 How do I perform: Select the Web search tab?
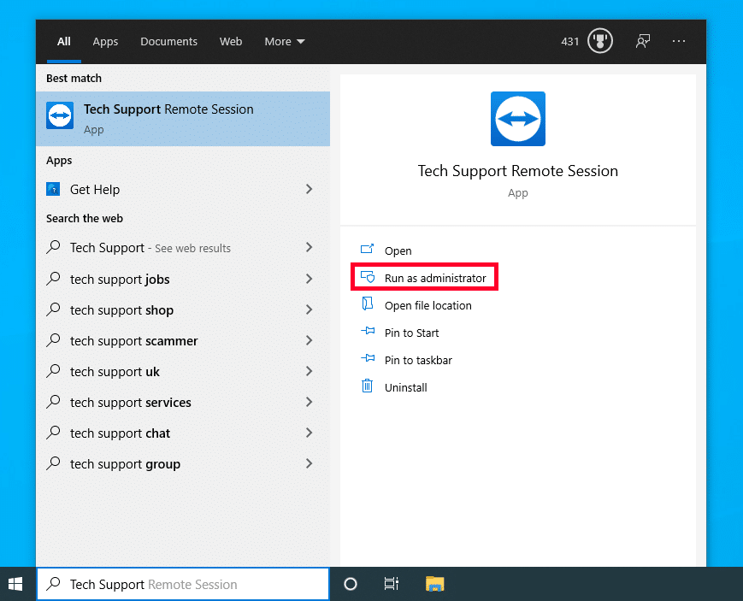tap(231, 41)
